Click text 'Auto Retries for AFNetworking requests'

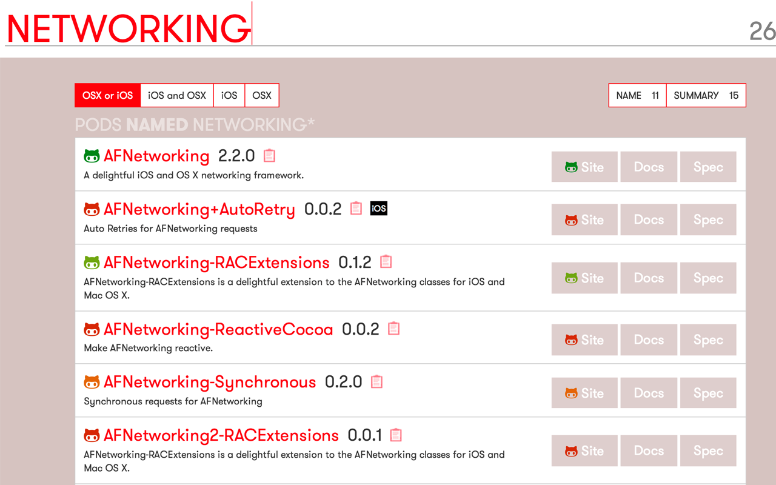click(x=171, y=229)
